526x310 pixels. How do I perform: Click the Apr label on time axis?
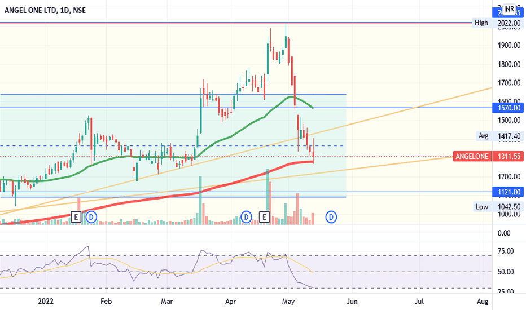[x=230, y=302]
